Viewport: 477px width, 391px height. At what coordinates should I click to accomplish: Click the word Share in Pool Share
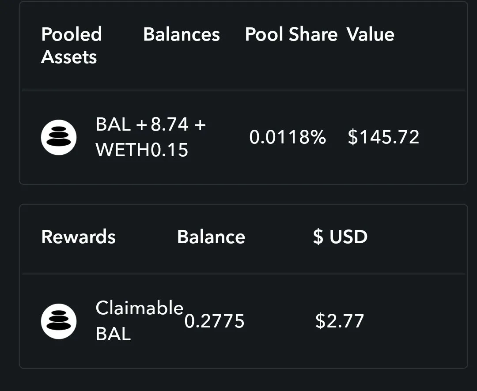point(313,34)
